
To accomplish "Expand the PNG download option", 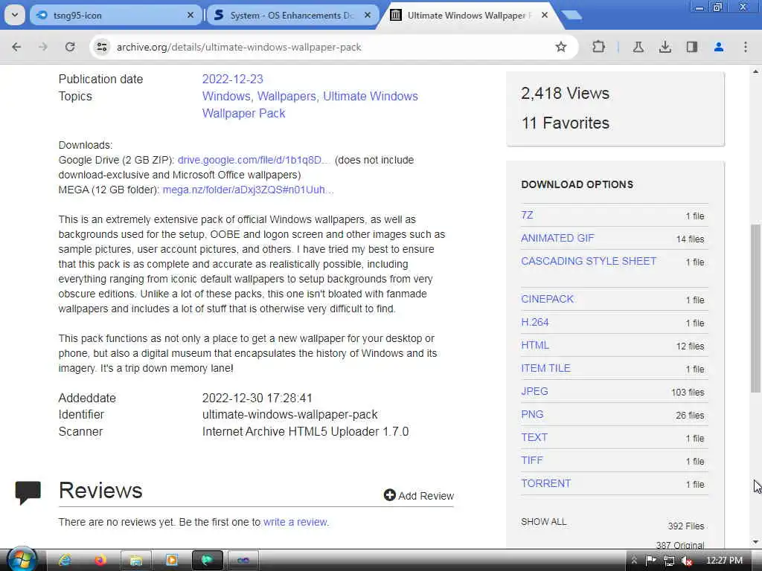I will 532,415.
